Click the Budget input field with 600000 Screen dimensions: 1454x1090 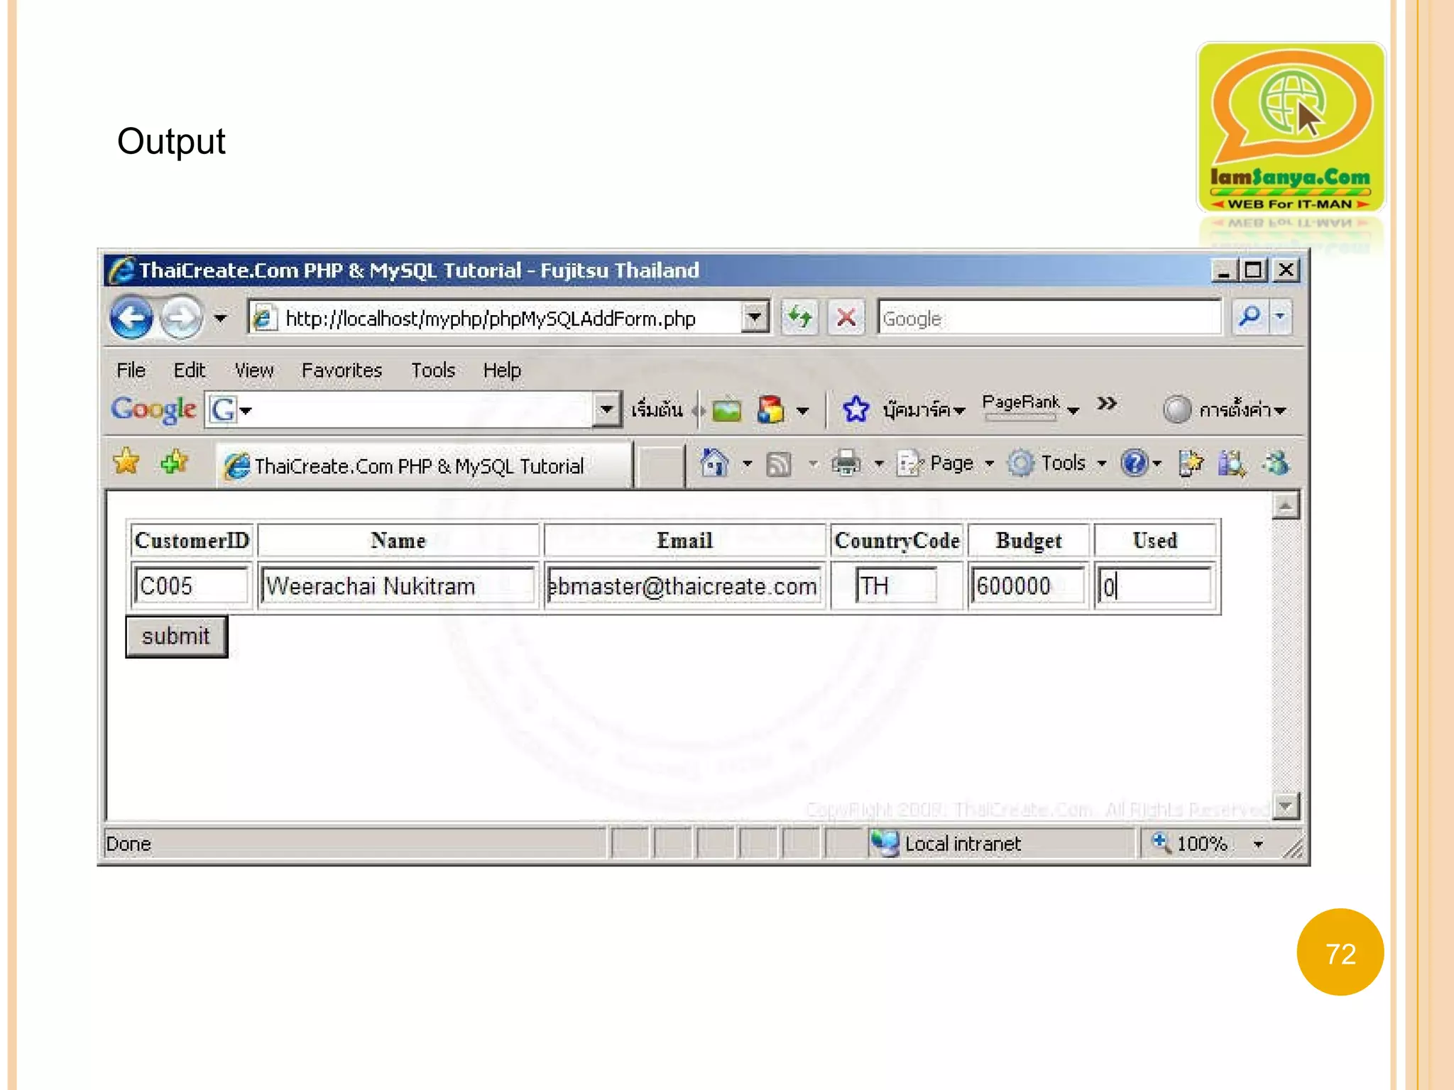[1027, 586]
